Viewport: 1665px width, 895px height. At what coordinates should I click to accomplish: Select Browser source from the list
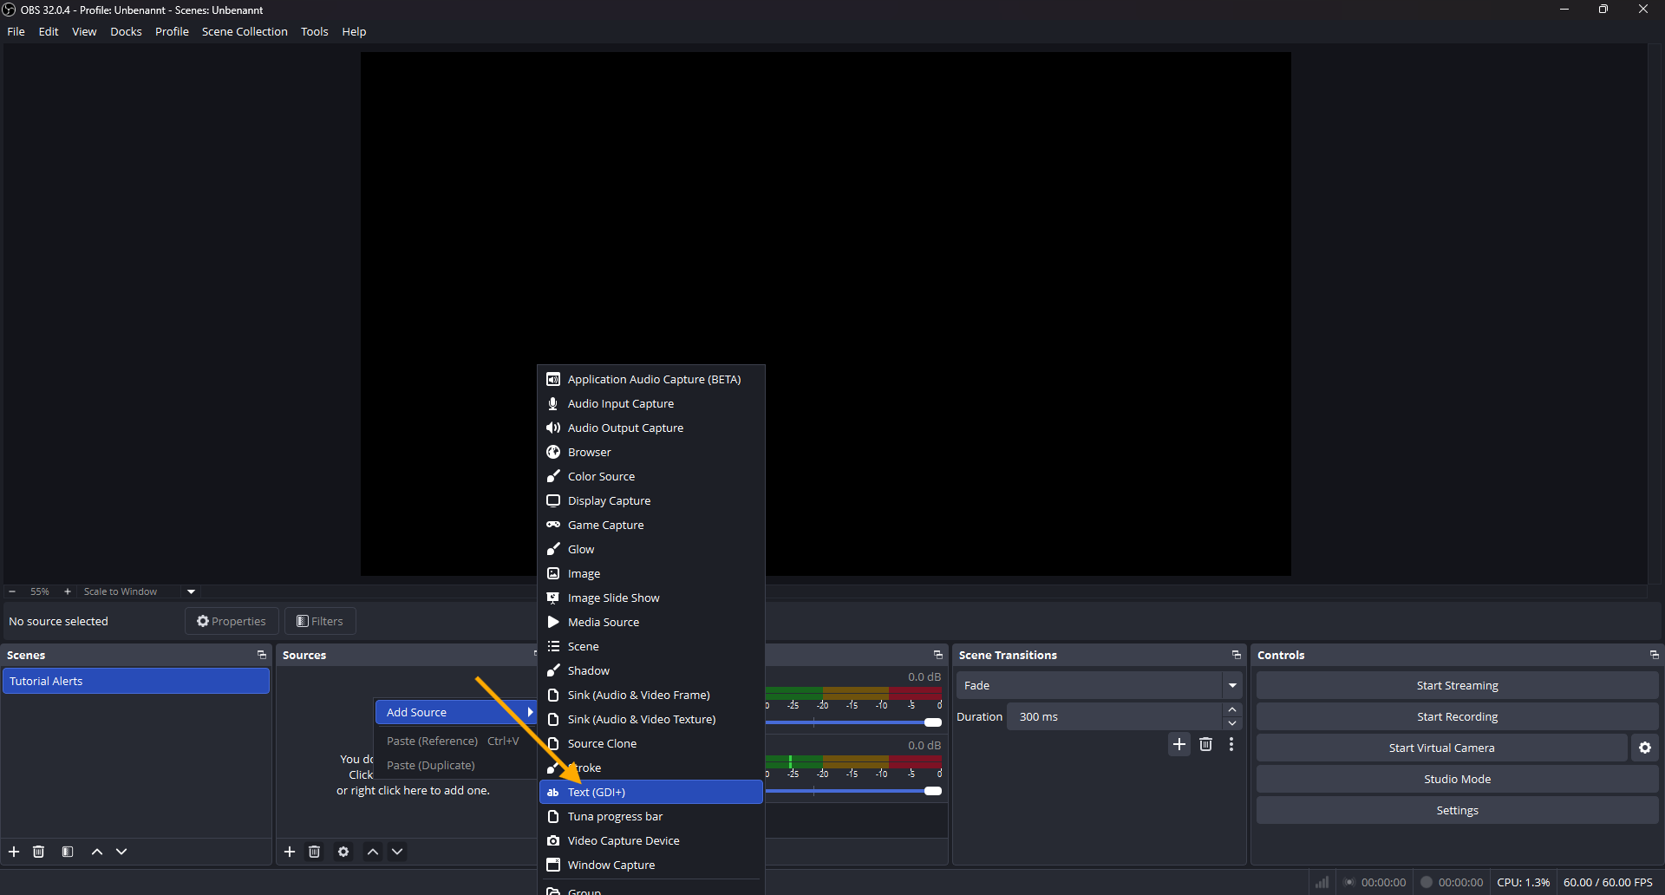(590, 452)
